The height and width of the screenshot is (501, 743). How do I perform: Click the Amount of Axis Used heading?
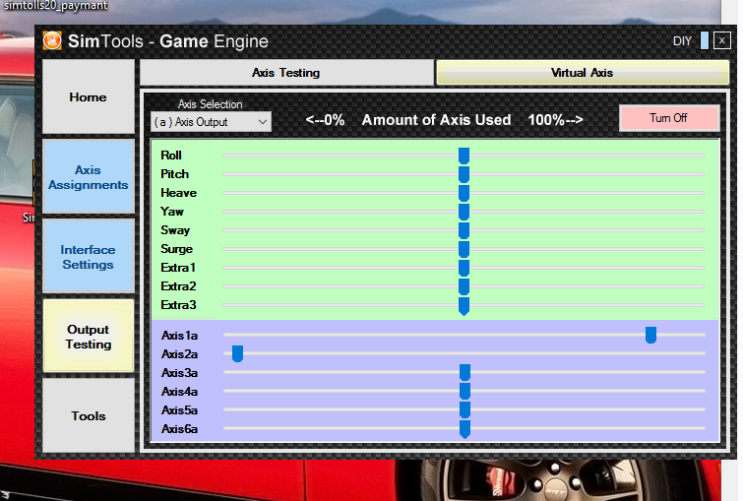(x=436, y=120)
